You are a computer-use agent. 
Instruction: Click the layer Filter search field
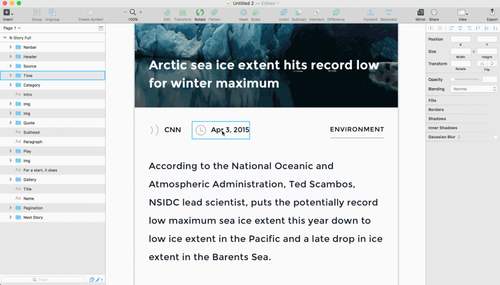[x=43, y=280]
